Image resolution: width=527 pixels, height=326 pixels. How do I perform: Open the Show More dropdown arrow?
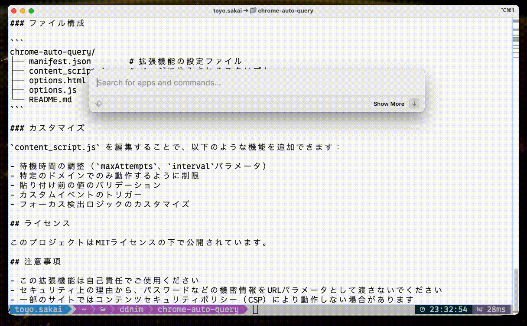(415, 104)
